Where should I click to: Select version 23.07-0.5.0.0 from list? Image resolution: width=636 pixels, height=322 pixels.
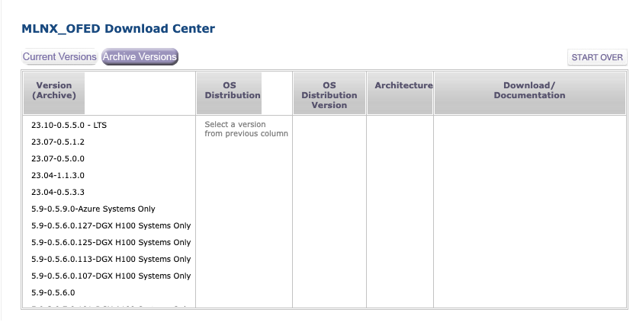pyautogui.click(x=58, y=158)
